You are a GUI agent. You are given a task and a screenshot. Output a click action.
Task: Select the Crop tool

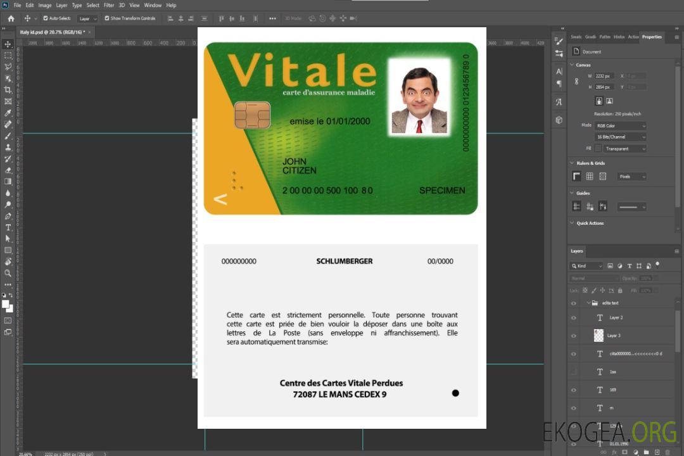[x=8, y=90]
